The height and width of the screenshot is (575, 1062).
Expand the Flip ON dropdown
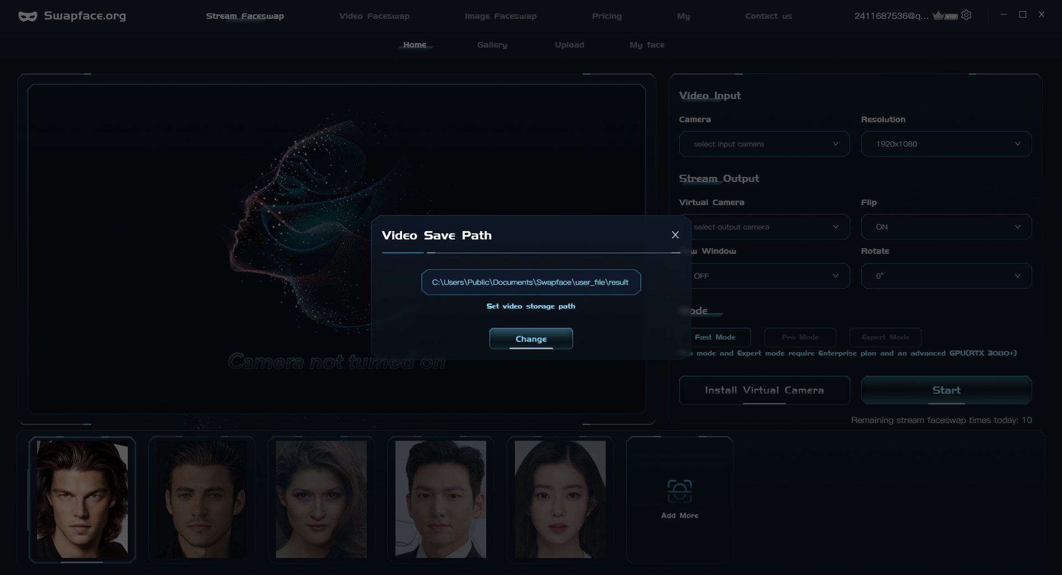point(946,227)
